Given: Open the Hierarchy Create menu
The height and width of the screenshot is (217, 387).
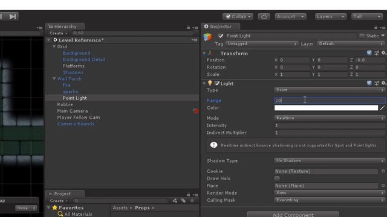Looking at the screenshot, I should (58, 33).
